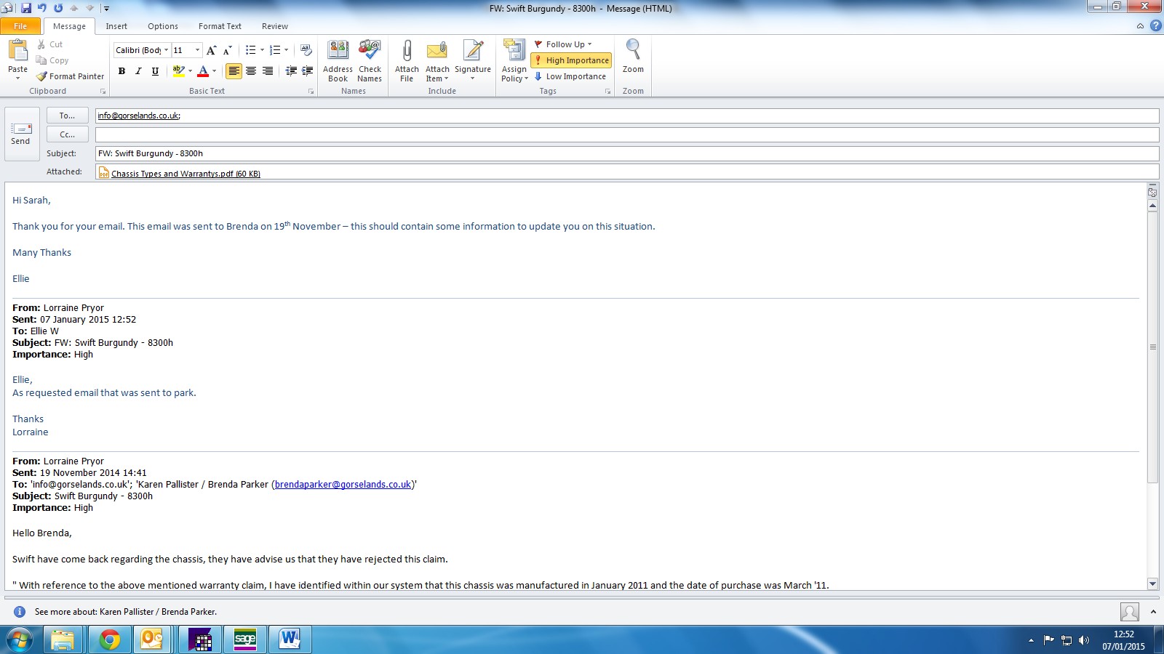Open the Zoom magnifier tool
Screen dimensions: 1164x654
[633, 57]
